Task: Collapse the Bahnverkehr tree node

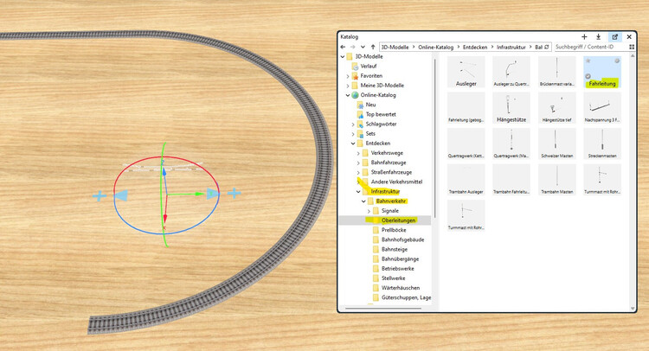Action: click(363, 201)
